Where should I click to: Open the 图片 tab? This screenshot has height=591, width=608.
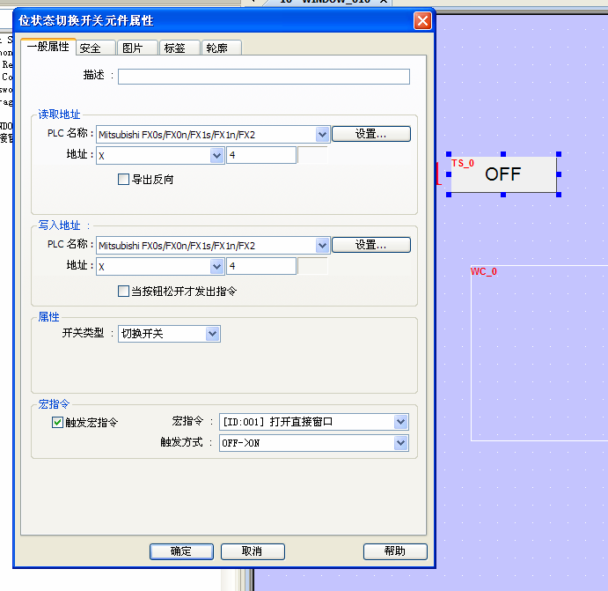(133, 48)
